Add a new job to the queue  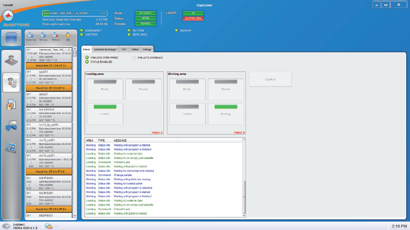(67, 35)
